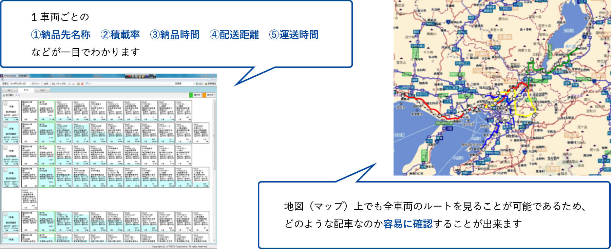The image size is (611, 249).
Task: Tick the checkbox on the 6号車 vehicle tile
Action: click(x=5, y=236)
